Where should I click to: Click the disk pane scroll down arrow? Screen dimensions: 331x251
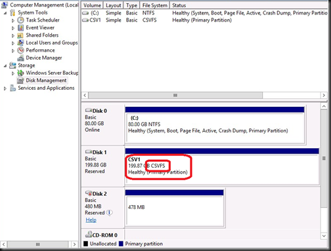pos(324,235)
